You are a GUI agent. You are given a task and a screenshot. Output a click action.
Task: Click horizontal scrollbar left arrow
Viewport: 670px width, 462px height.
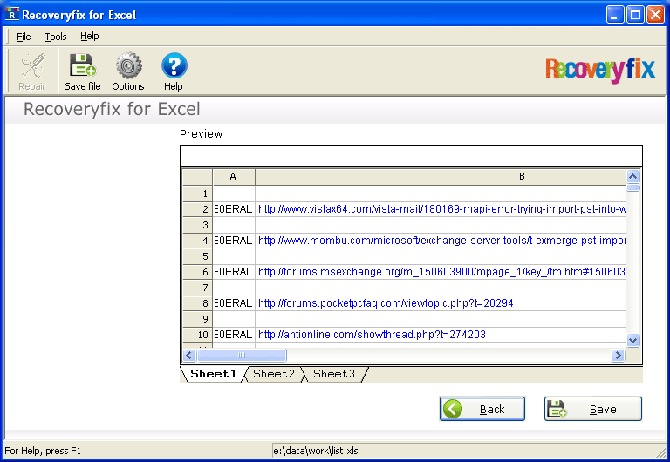pyautogui.click(x=189, y=356)
